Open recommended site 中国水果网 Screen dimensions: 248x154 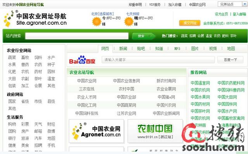coord(200,97)
